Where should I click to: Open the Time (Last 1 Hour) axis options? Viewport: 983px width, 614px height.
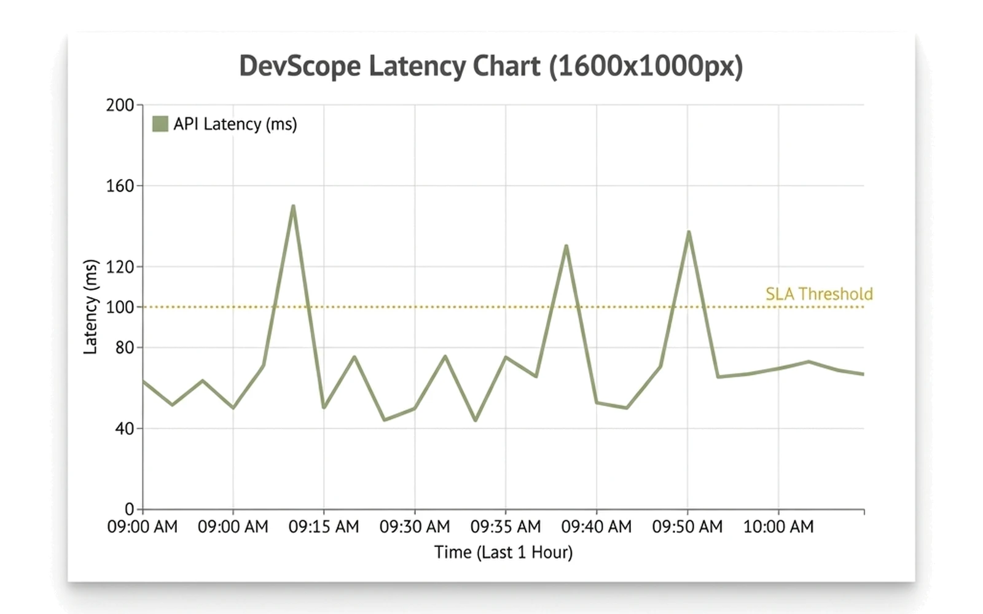point(503,551)
